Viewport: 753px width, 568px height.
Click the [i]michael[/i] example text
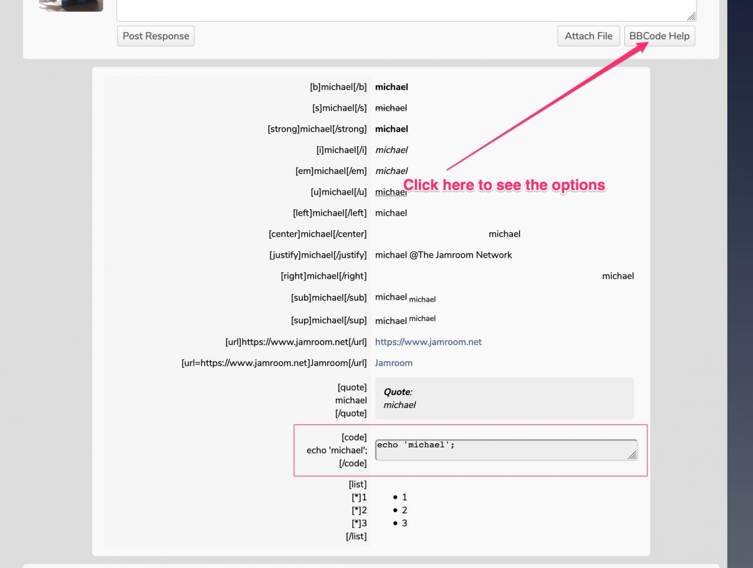(342, 150)
